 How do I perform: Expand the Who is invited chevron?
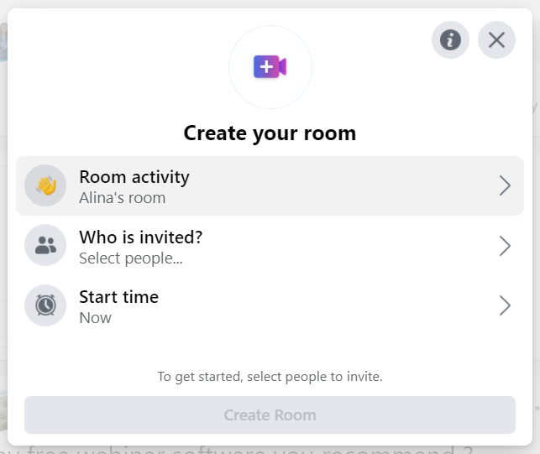[x=505, y=246]
